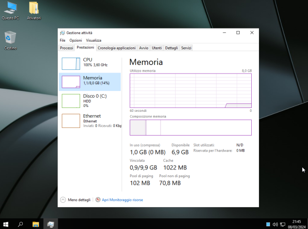The image size is (308, 229).
Task: Click Riservata per l'hardware 0 MB value
Action: [241, 151]
